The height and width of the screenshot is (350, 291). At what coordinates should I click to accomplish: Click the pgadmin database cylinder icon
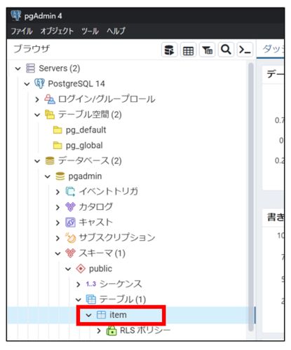[60, 176]
